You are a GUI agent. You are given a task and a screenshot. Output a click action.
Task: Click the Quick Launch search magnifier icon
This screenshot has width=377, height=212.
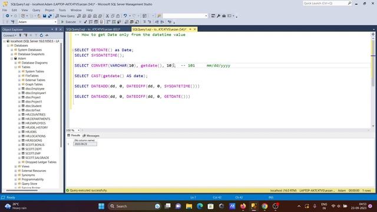point(349,3)
